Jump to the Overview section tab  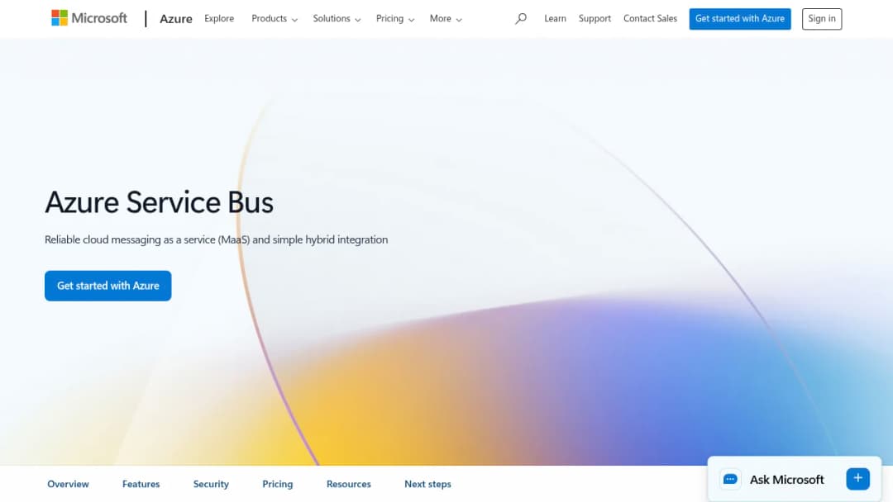[68, 484]
